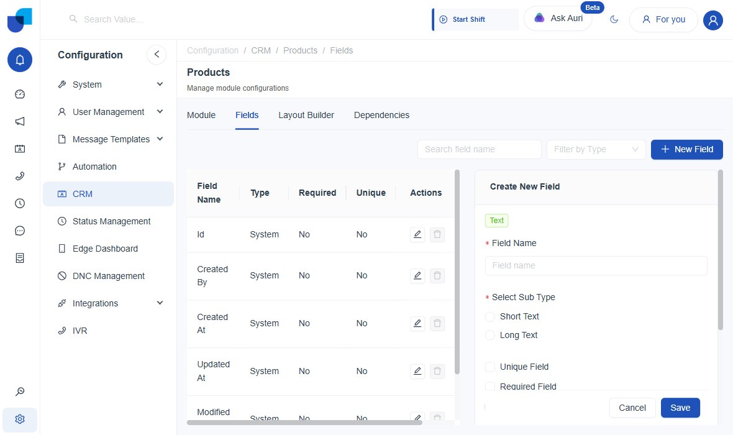Click the Search field name box
This screenshot has height=435, width=733.
(479, 149)
